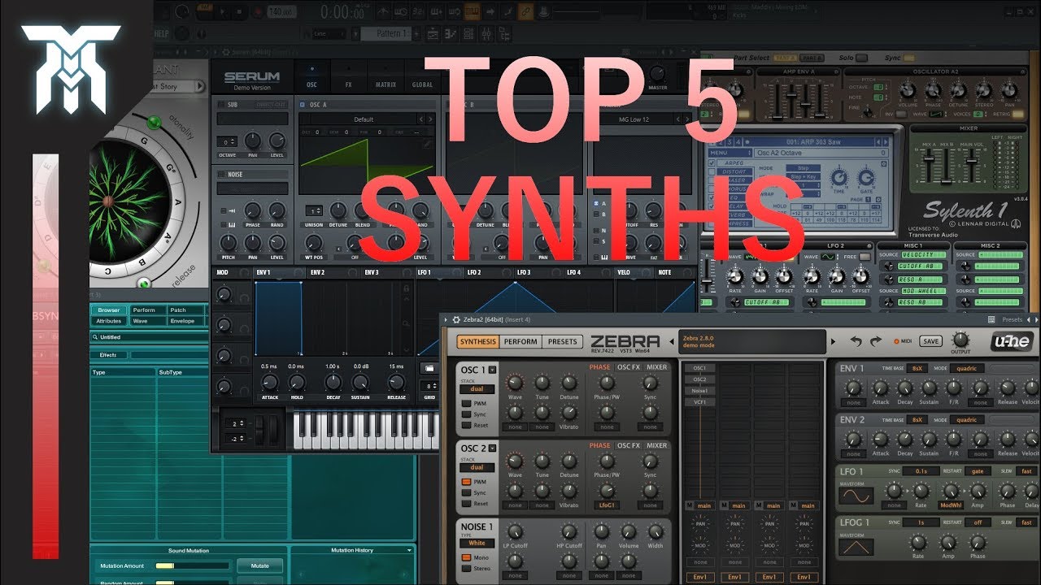Open the Zebra OSC 2 menu arrow
Viewport: 1041px width, 585px height.
(x=492, y=448)
